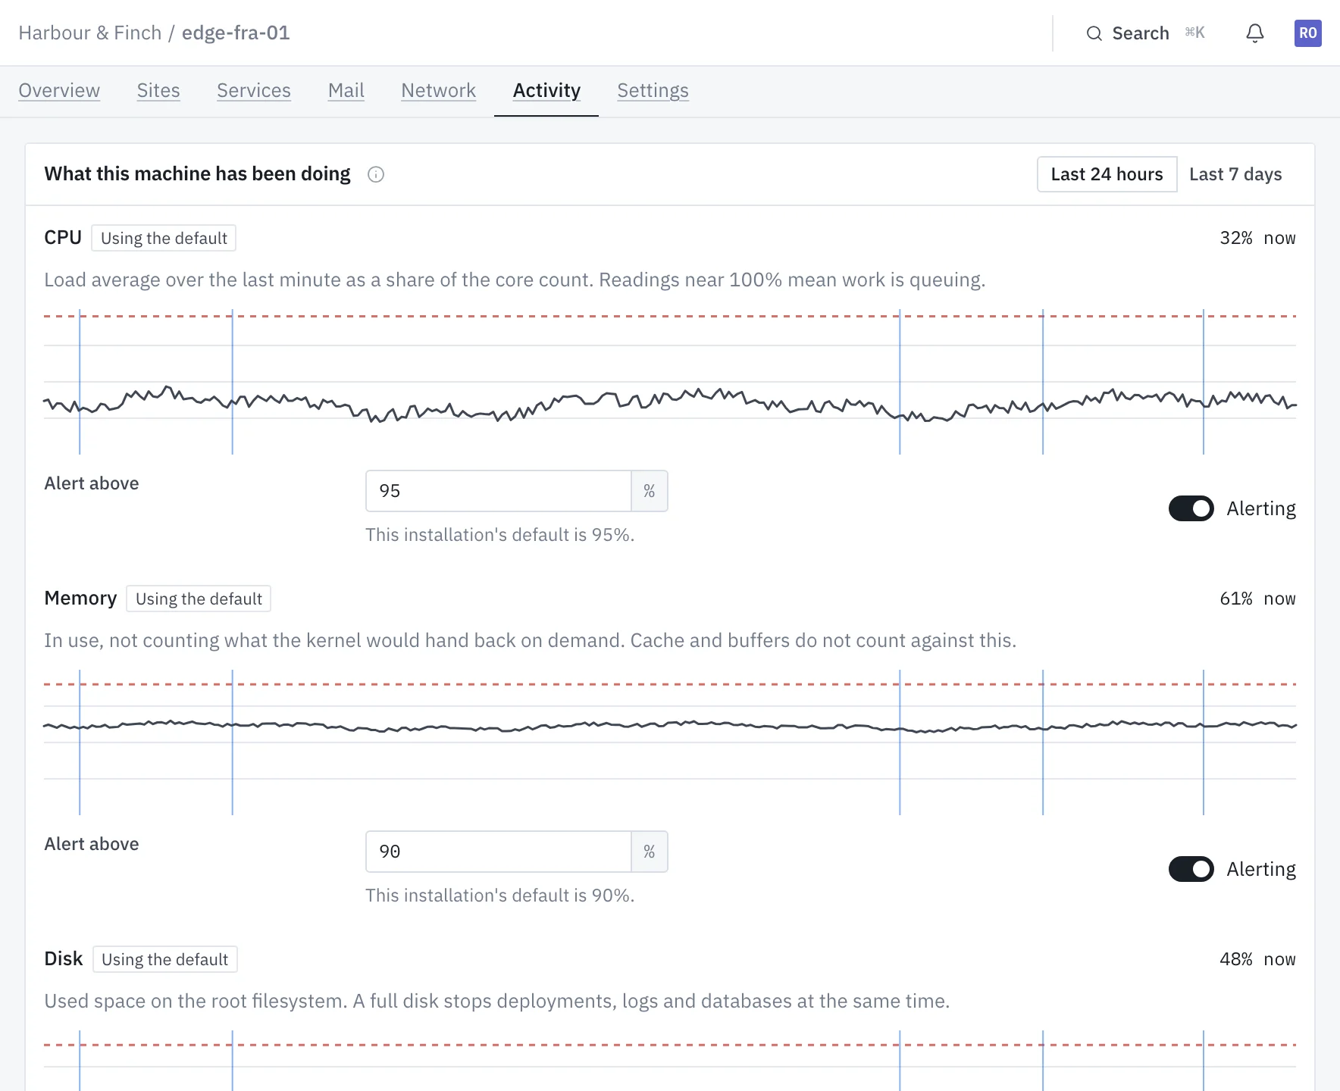Image resolution: width=1340 pixels, height=1091 pixels.
Task: Click 'This installation's default is 90%' hint
Action: tap(499, 896)
